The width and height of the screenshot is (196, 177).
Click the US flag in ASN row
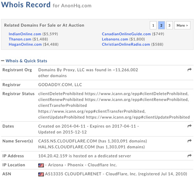pos(41,174)
